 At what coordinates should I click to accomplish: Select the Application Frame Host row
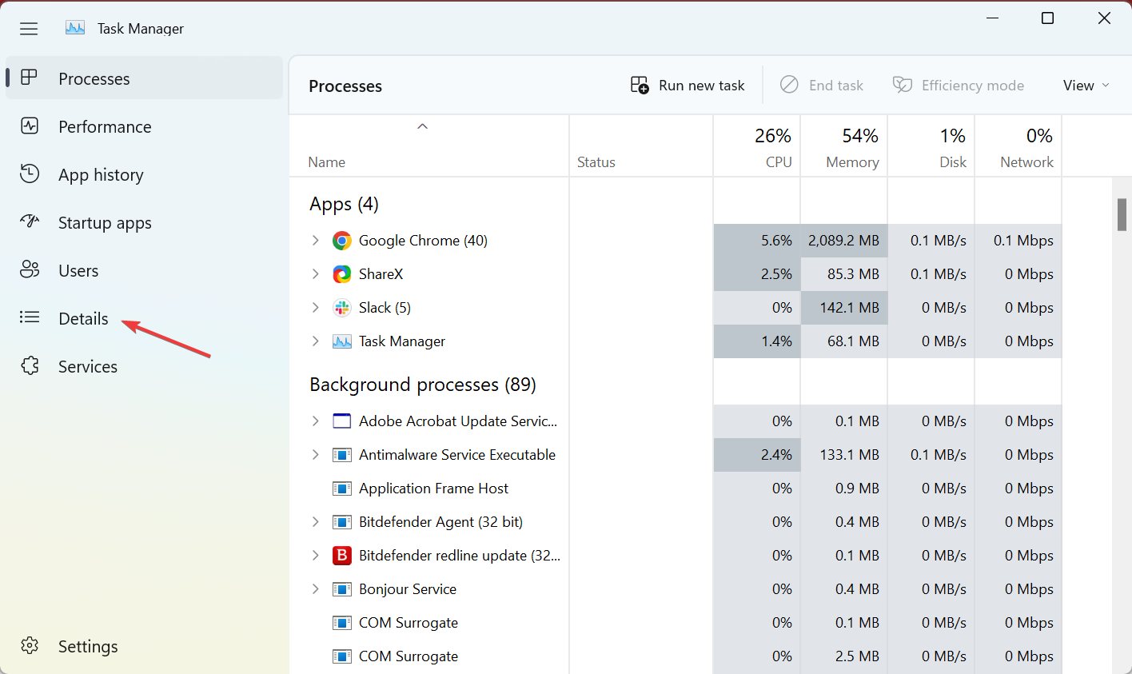[676, 489]
